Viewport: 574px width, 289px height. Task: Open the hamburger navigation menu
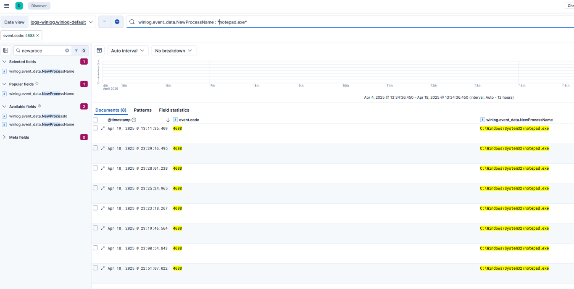pos(7,6)
